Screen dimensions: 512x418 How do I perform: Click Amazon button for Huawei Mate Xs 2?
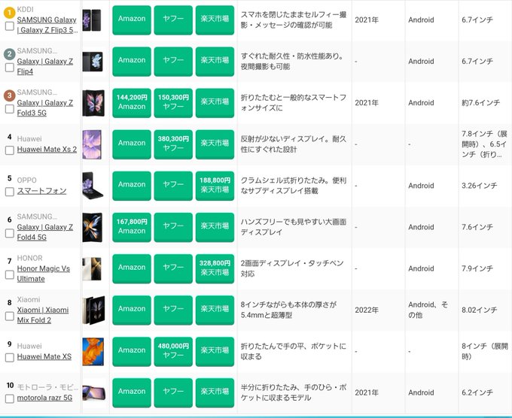click(132, 144)
